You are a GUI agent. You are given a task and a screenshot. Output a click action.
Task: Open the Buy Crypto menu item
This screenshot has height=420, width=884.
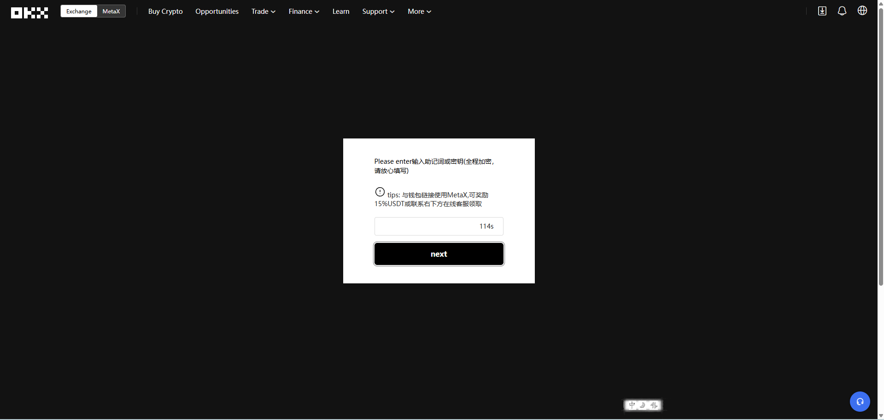coord(165,12)
